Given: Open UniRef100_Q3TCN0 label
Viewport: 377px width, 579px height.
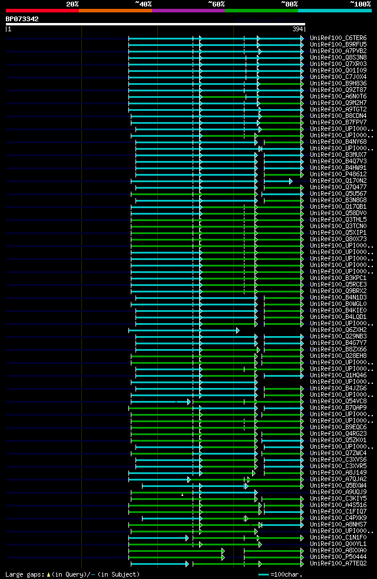Looking at the screenshot, I should (x=338, y=226).
